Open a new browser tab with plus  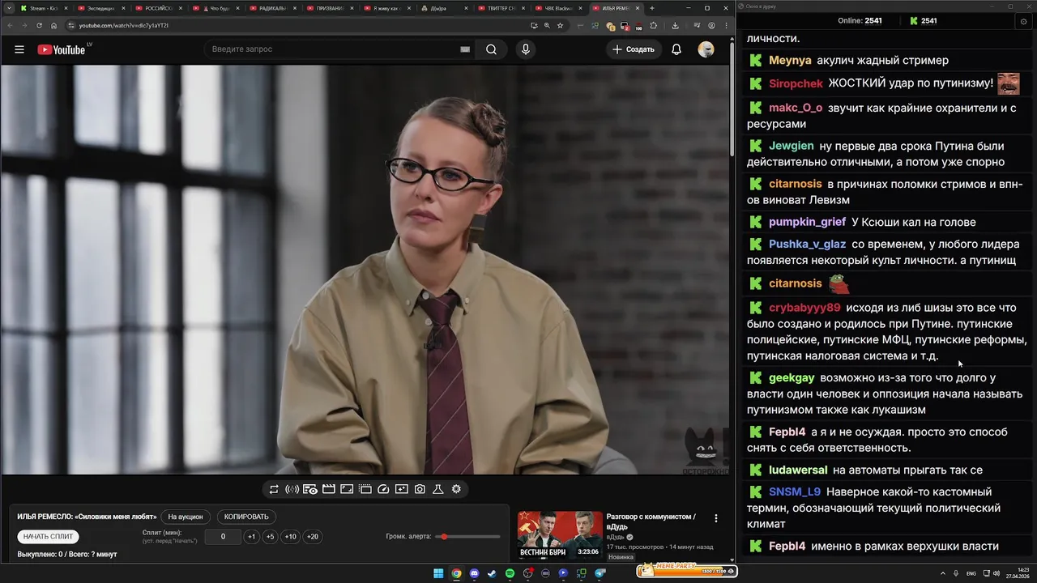coord(652,8)
